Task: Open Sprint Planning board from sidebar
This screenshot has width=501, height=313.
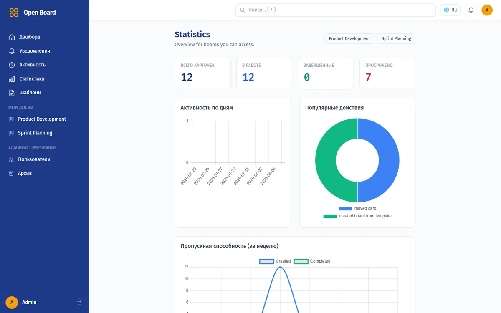Action: point(44,133)
